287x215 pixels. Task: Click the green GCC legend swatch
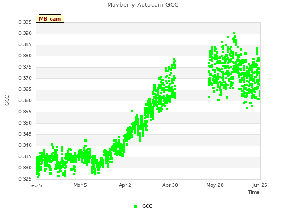point(135,206)
